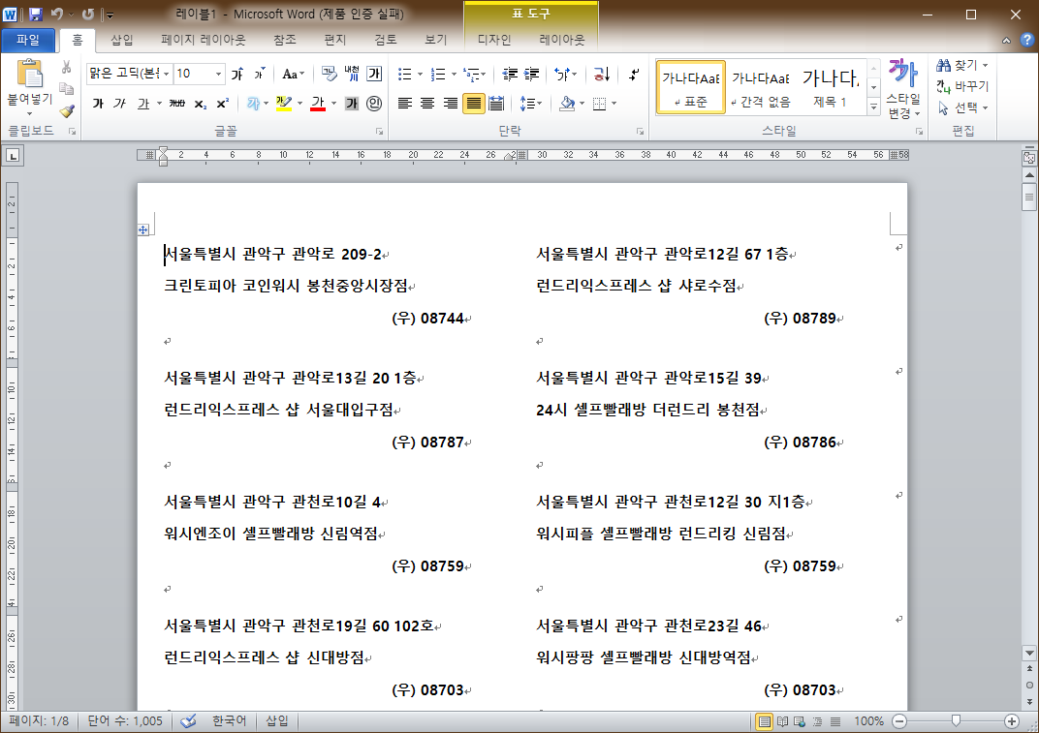Image resolution: width=1039 pixels, height=733 pixels.
Task: Click the 선택 Select button
Action: (x=962, y=107)
